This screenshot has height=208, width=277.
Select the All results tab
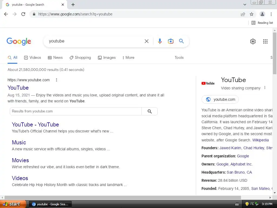(12, 57)
